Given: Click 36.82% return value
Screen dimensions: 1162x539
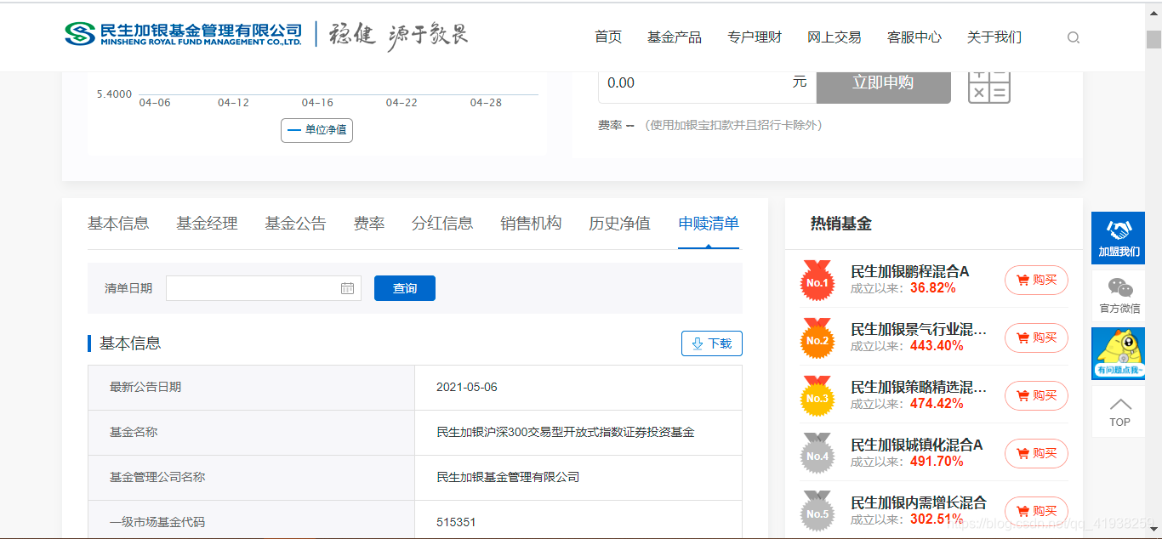Looking at the screenshot, I should pos(932,288).
